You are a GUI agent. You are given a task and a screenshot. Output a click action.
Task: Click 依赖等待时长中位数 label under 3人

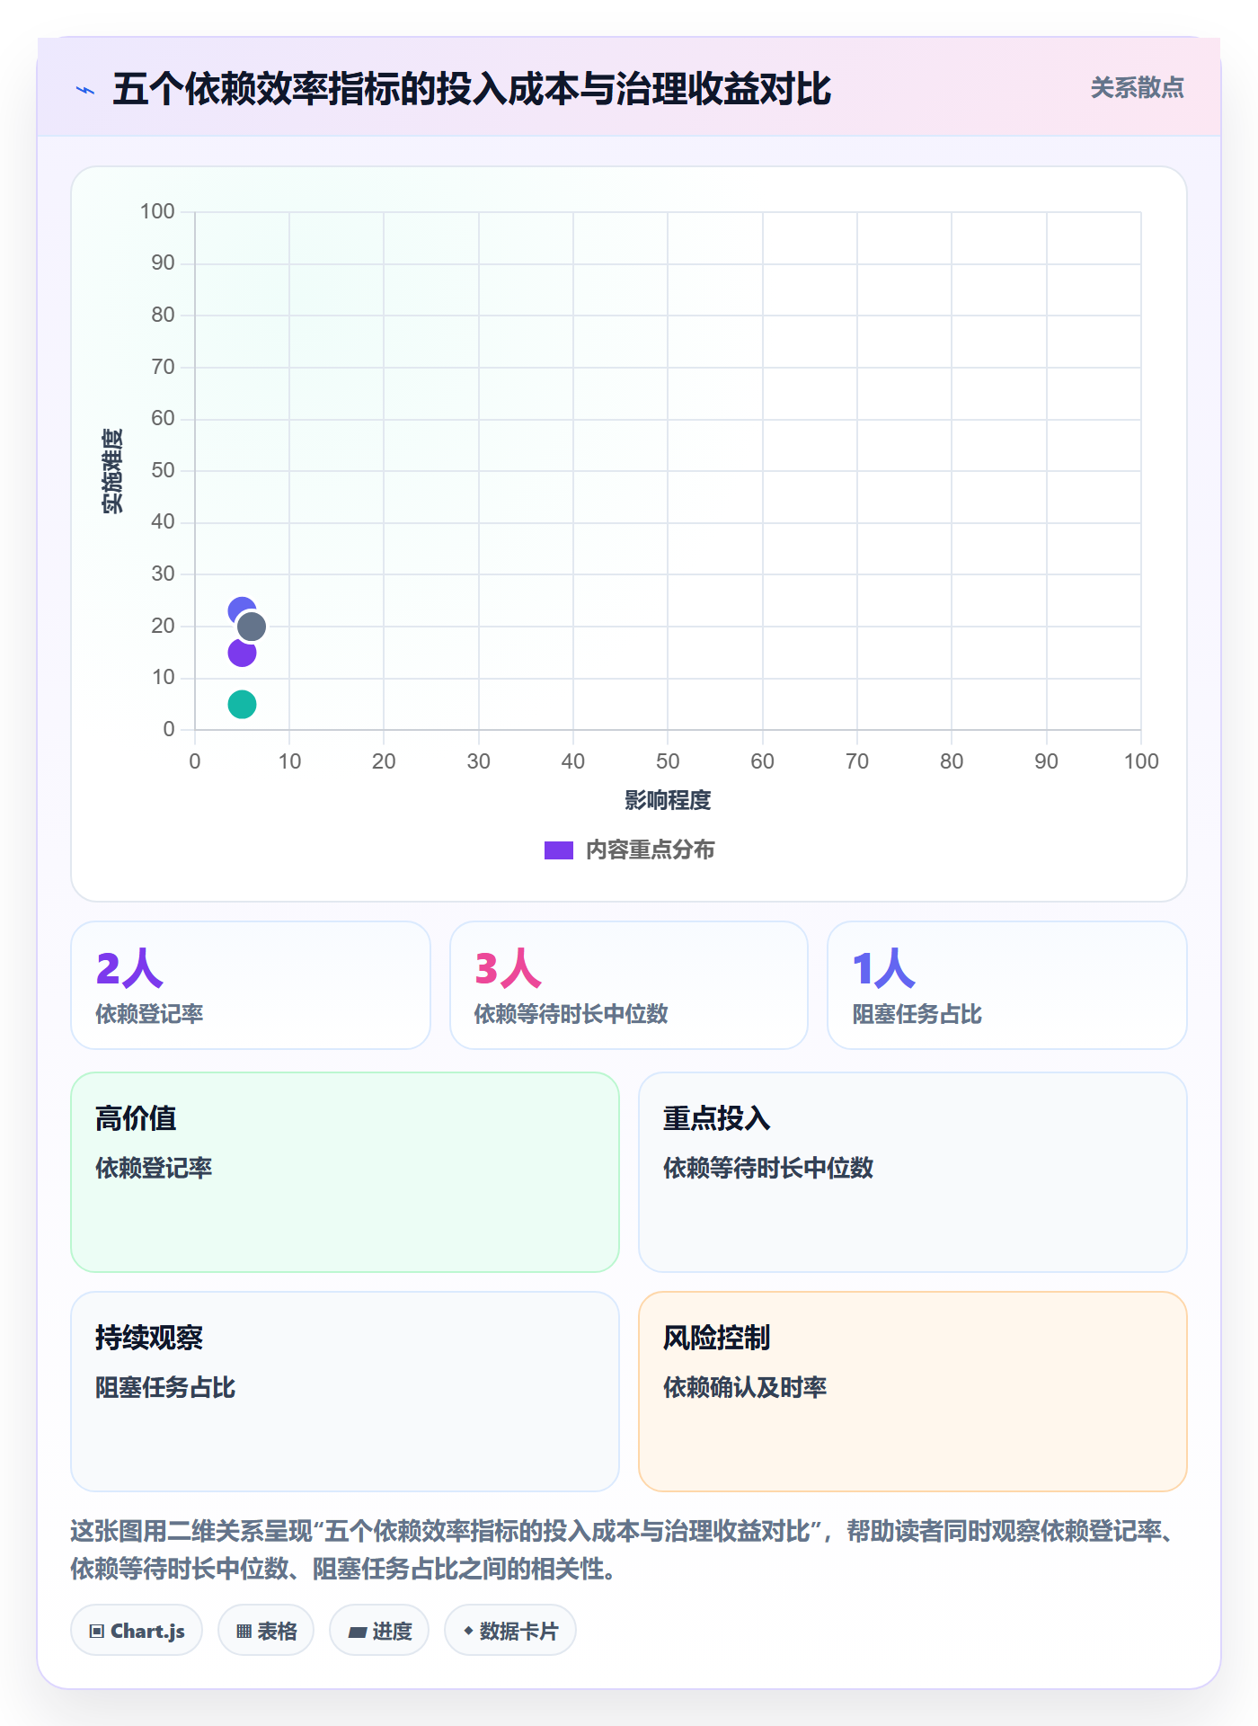[571, 1015]
